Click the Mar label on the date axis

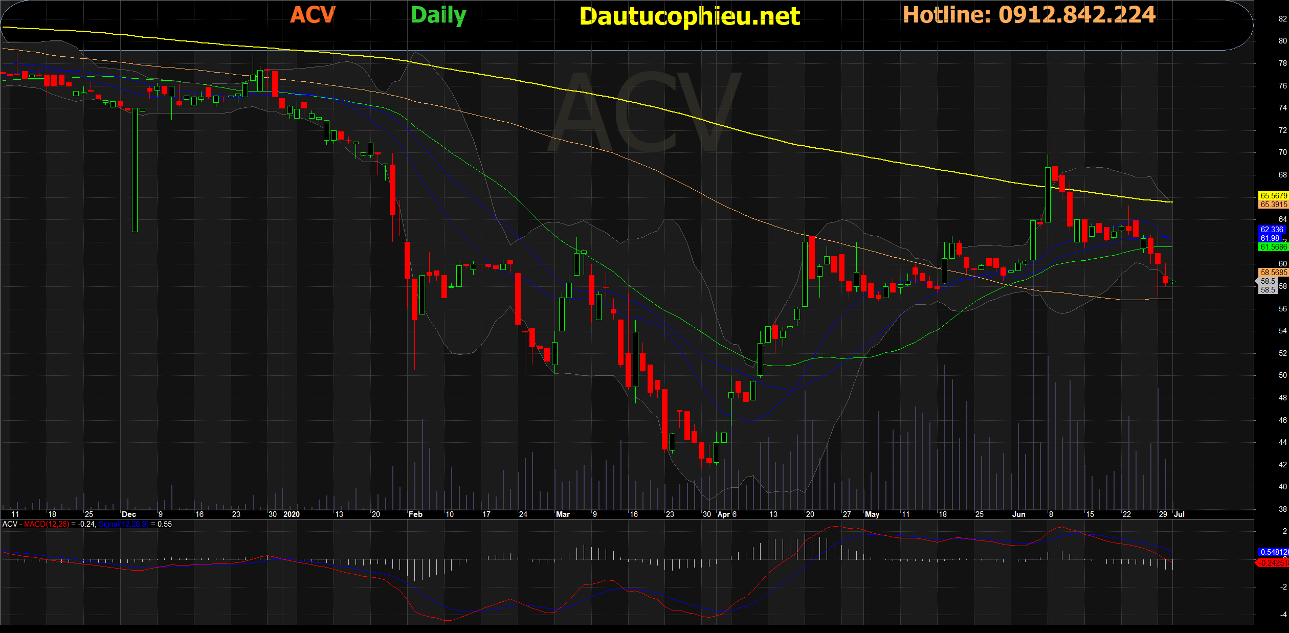[563, 514]
